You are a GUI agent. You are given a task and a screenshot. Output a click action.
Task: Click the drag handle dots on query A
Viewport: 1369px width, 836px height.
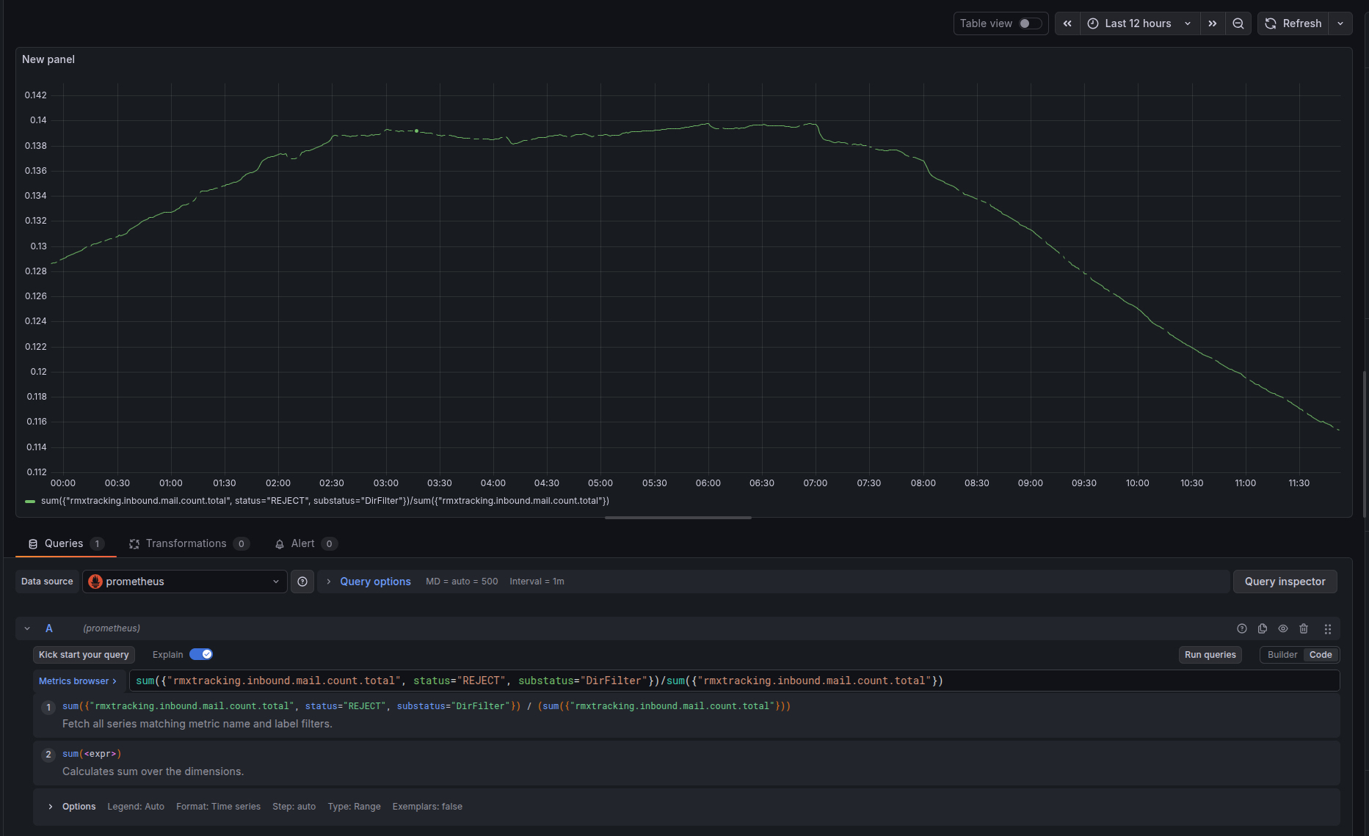pos(1327,628)
